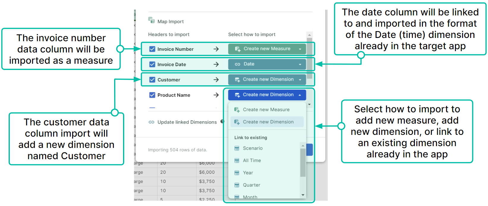Uncheck the Invoice Number header checkbox

coord(152,49)
